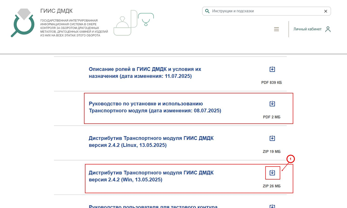Click the system description text under the title

(x=74, y=28)
